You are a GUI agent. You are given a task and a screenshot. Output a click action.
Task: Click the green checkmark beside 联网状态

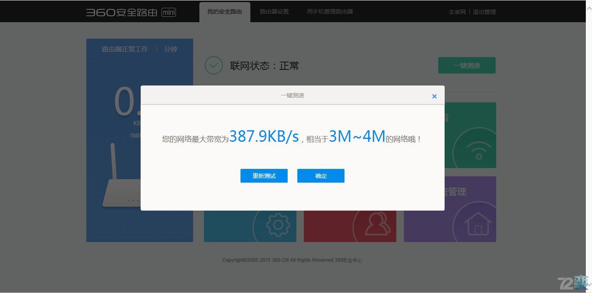(213, 65)
